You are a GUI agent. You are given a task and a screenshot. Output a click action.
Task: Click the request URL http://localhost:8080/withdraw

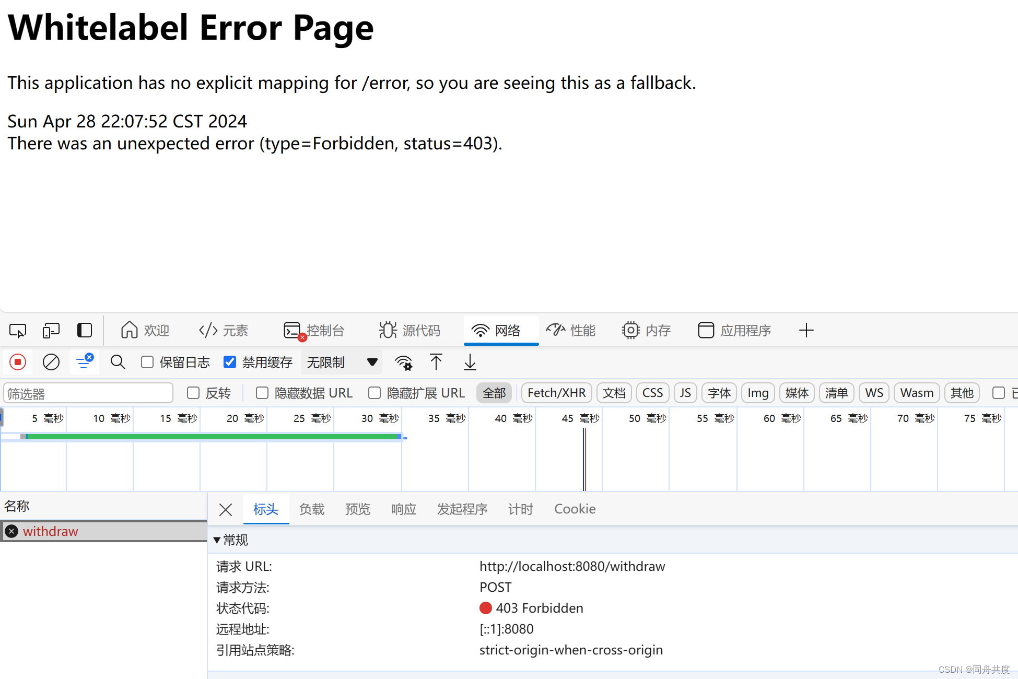[x=572, y=566]
